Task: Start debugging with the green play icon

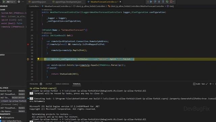Action: point(4,2)
